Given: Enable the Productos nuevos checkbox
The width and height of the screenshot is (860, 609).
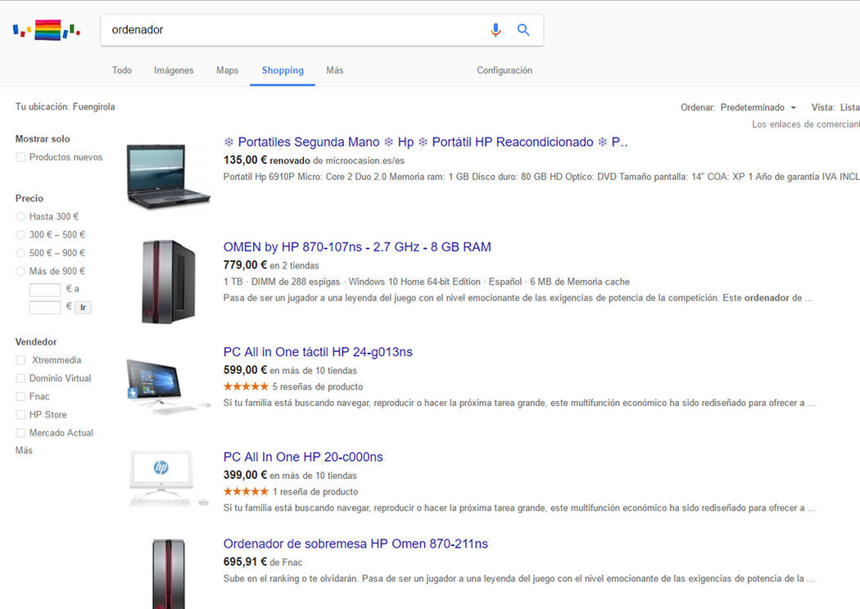Looking at the screenshot, I should (18, 157).
